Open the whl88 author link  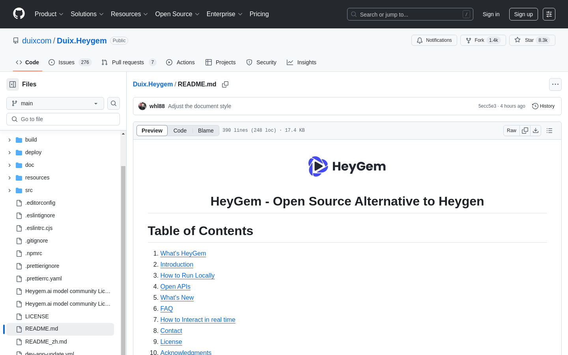click(157, 106)
